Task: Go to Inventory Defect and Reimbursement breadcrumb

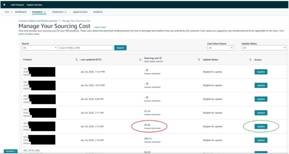Action: pyautogui.click(x=38, y=21)
